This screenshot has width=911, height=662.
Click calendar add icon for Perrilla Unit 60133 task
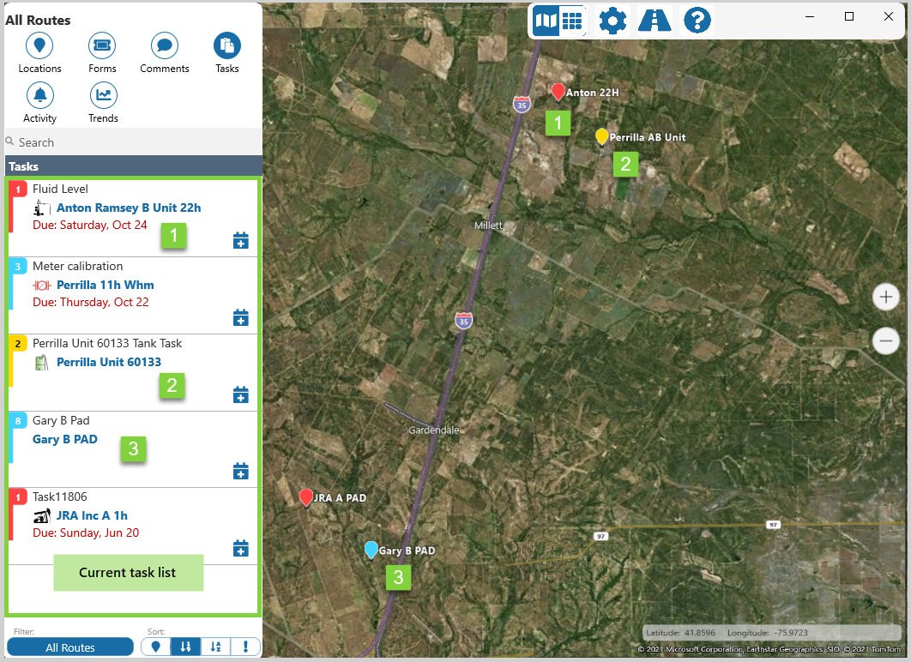tap(240, 394)
